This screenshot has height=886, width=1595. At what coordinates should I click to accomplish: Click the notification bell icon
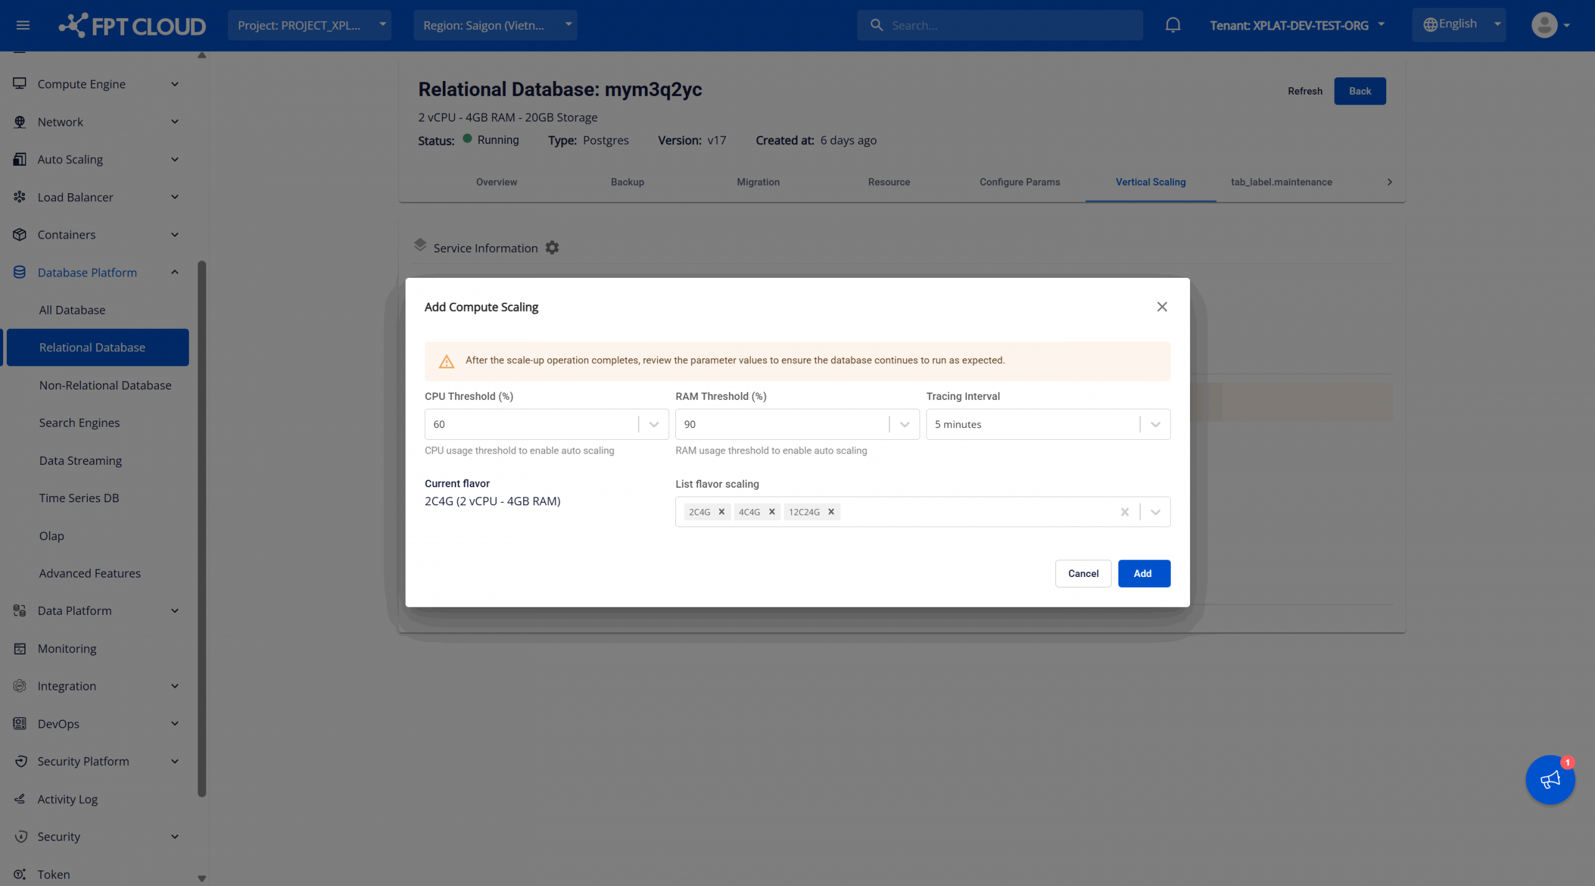[1173, 25]
